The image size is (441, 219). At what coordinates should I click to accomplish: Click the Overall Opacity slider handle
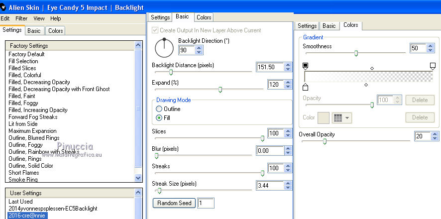(x=325, y=141)
